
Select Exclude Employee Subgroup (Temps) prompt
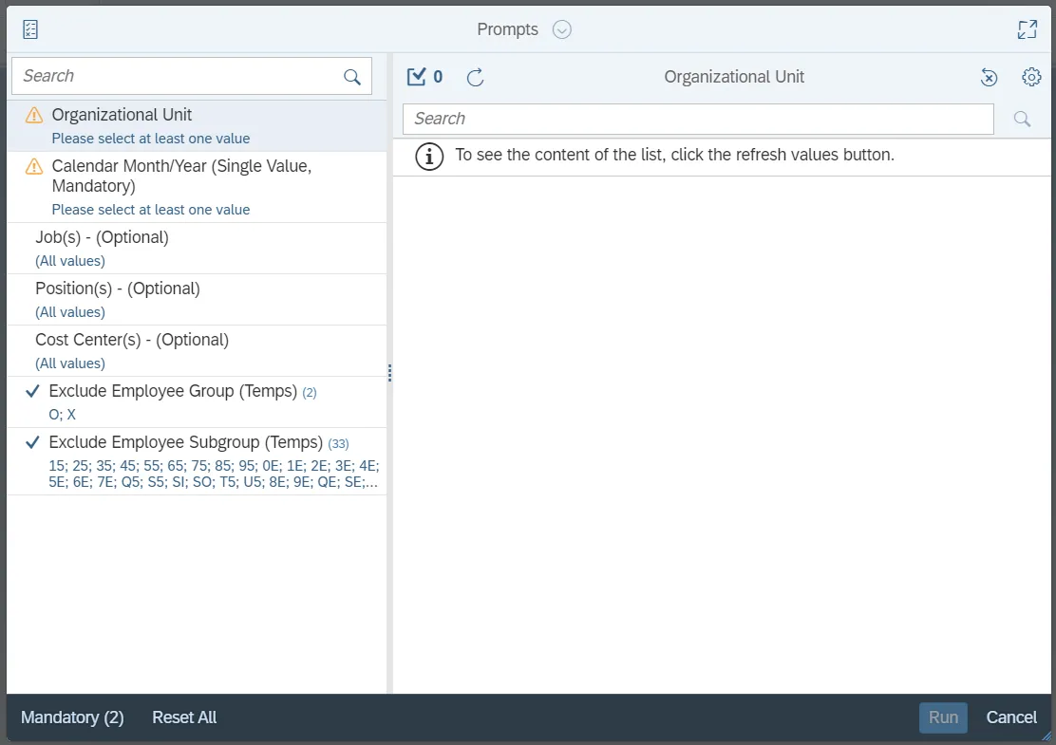(x=185, y=443)
